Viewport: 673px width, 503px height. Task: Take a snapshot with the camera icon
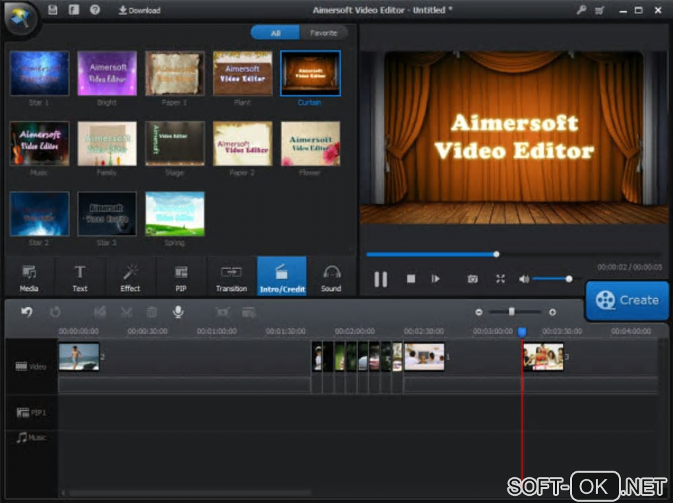click(472, 279)
